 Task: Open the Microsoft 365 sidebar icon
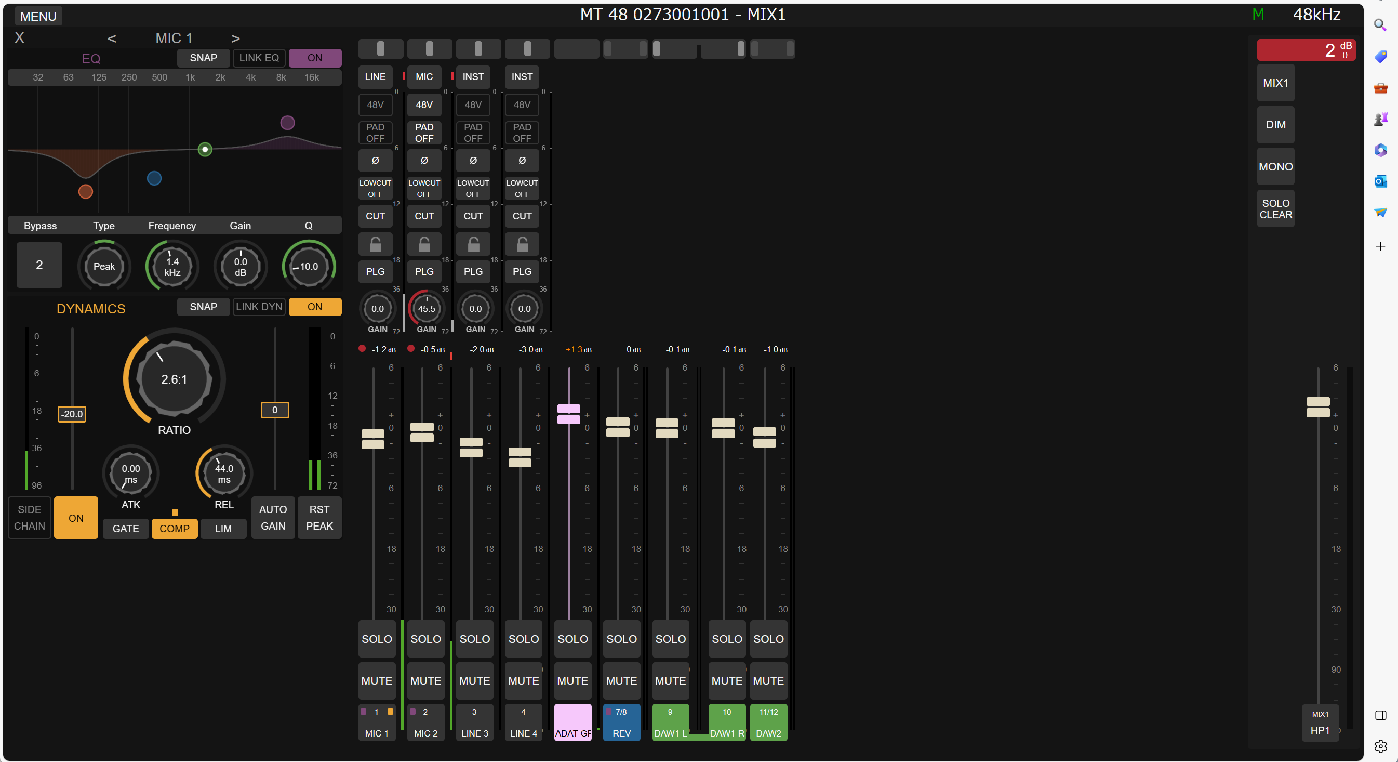click(1380, 150)
